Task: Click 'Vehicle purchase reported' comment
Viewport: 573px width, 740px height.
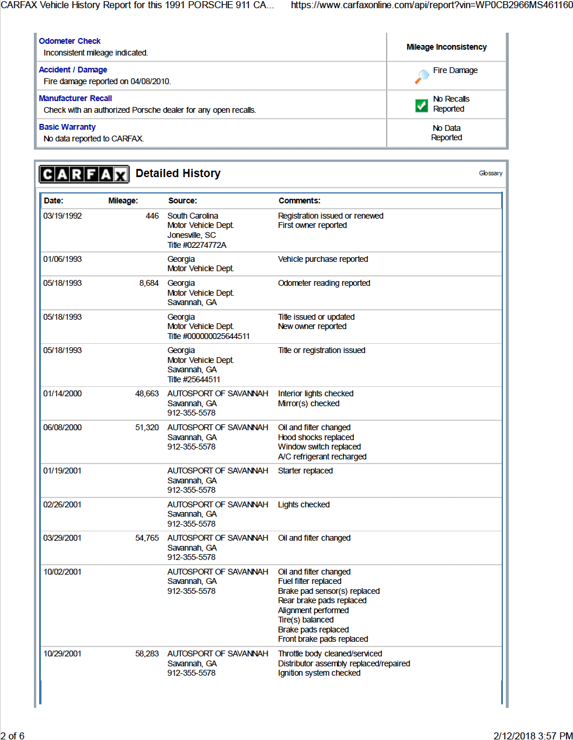Action: tap(323, 259)
